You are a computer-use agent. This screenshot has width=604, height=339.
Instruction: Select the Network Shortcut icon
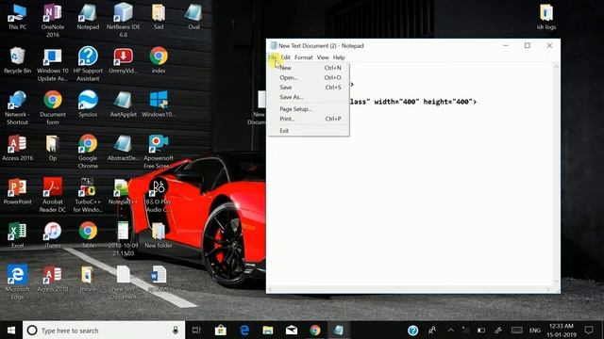17,108
